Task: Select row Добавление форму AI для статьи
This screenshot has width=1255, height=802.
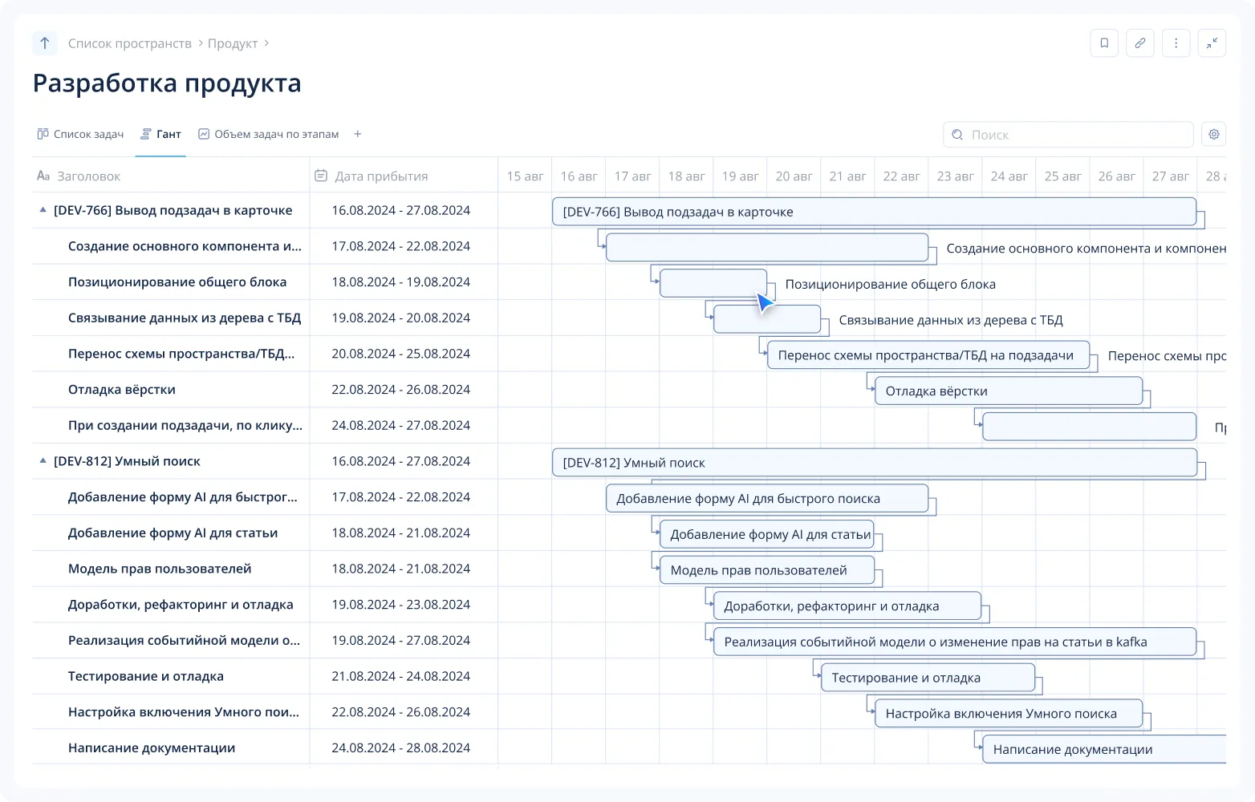Action: tap(173, 533)
